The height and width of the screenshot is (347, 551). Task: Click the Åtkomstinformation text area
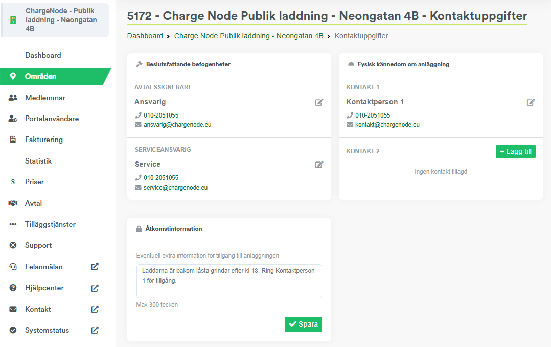coord(229,281)
